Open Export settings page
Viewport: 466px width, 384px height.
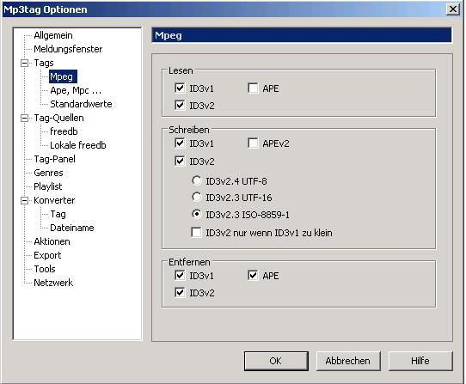47,255
